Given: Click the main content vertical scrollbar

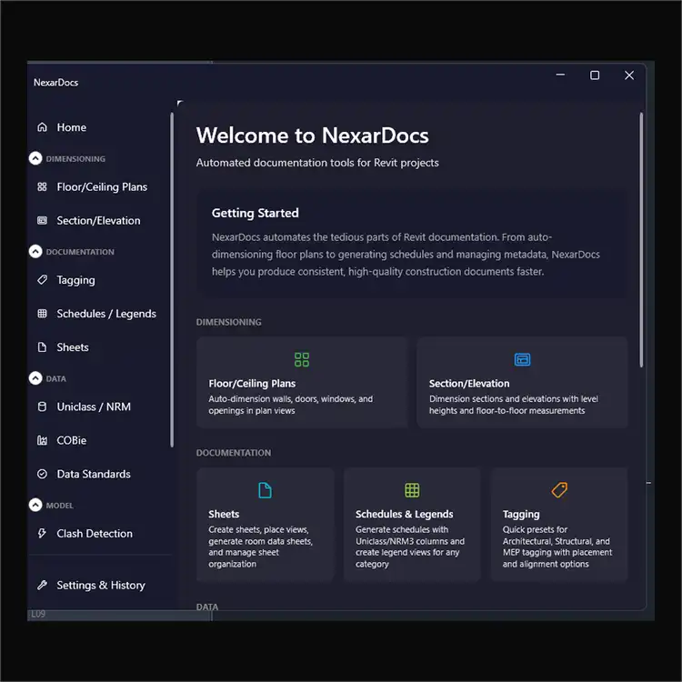Looking at the screenshot, I should click(x=641, y=240).
